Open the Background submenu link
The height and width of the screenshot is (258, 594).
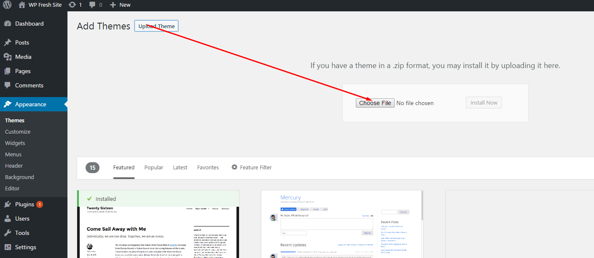(19, 177)
